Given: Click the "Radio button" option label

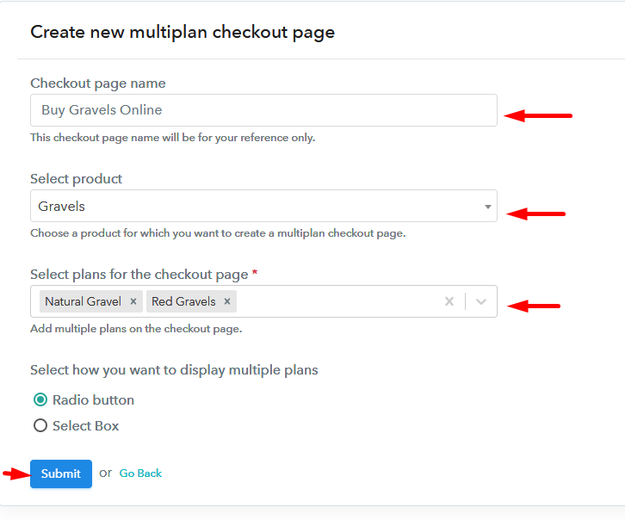Looking at the screenshot, I should click(93, 399).
